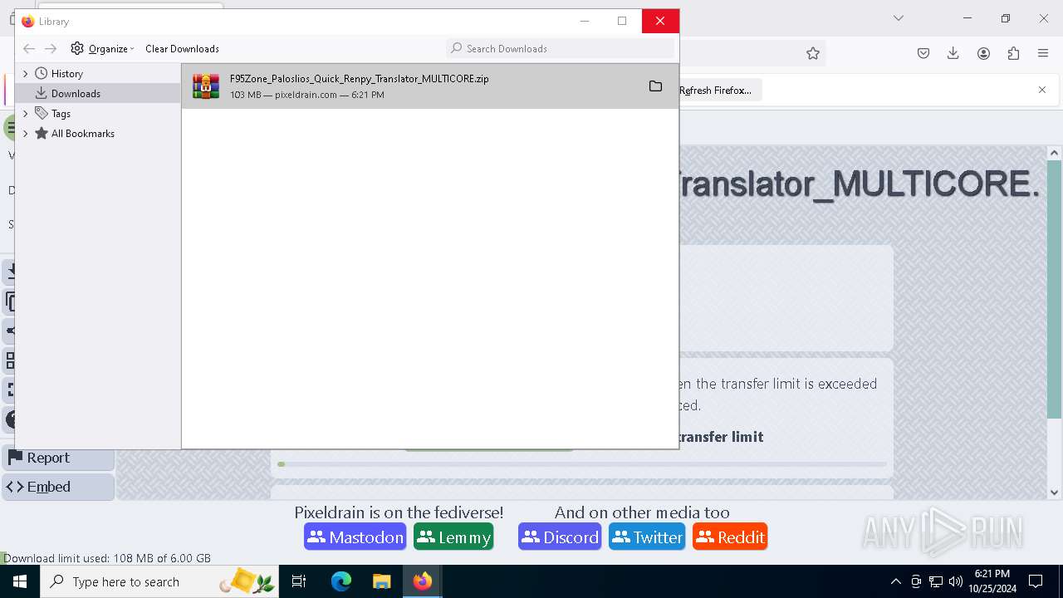This screenshot has width=1063, height=598.
Task: Maximize the Library window
Action: [x=622, y=21]
